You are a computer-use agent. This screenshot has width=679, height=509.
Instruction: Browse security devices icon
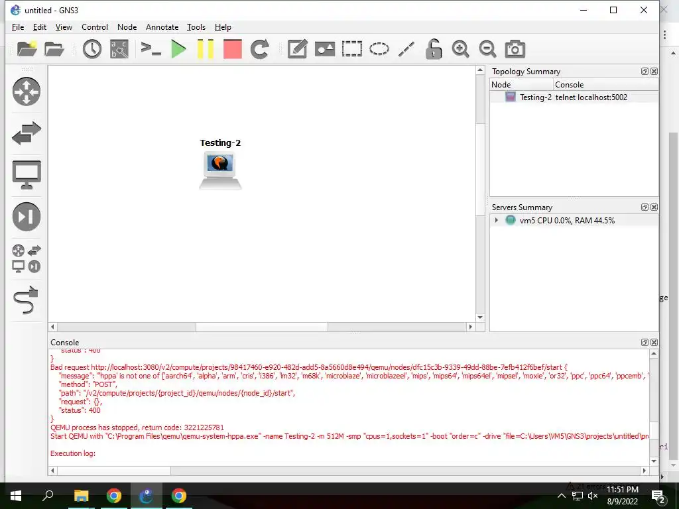click(27, 217)
